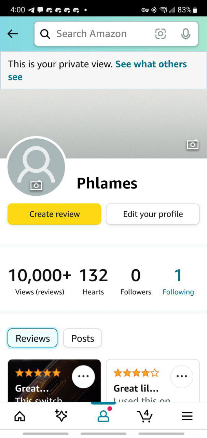Switch to the Reviews tab
The image size is (207, 438).
coord(32,338)
